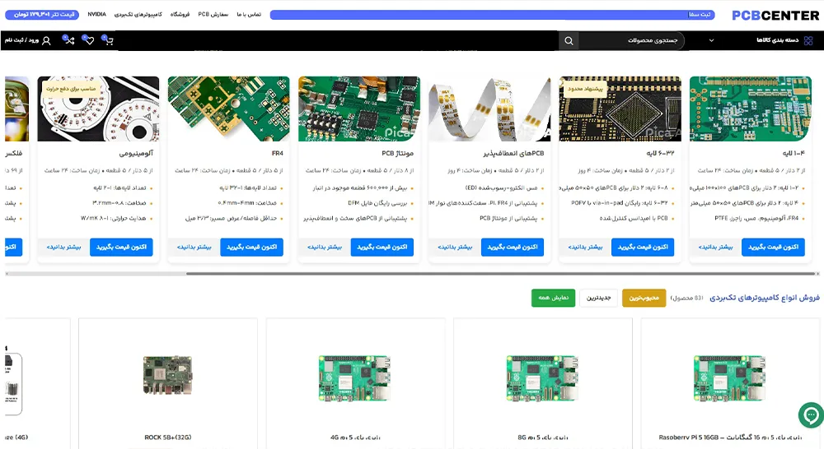824x449 pixels.
Task: Get price for 6-32 layer PCB
Action: tap(643, 247)
